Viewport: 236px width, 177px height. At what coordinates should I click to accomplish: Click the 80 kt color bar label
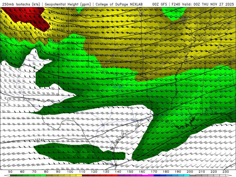point(46,172)
